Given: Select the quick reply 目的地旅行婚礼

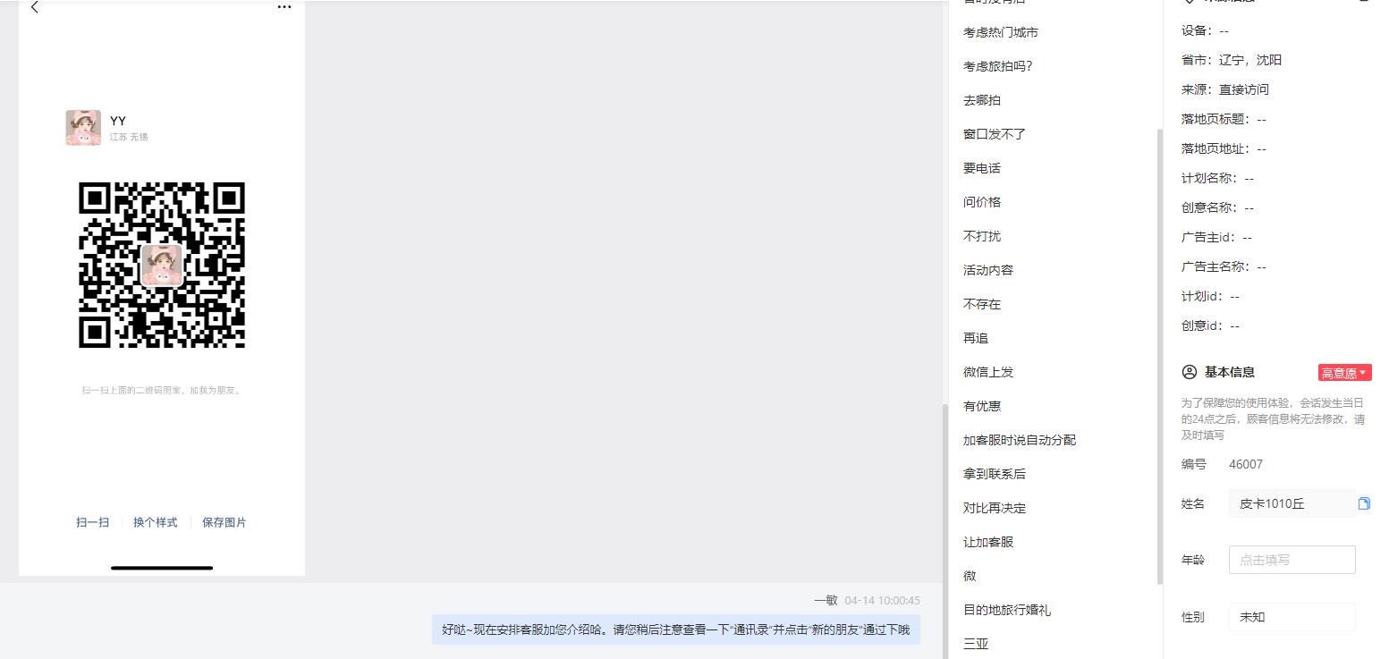Looking at the screenshot, I should (x=1007, y=610).
